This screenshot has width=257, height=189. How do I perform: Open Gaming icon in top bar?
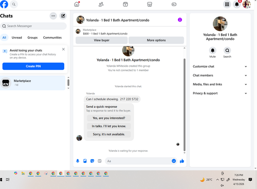[174, 4]
